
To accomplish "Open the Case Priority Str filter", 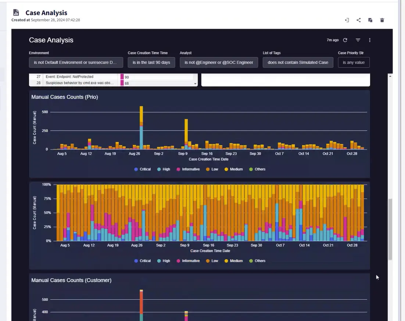I will pos(354,62).
